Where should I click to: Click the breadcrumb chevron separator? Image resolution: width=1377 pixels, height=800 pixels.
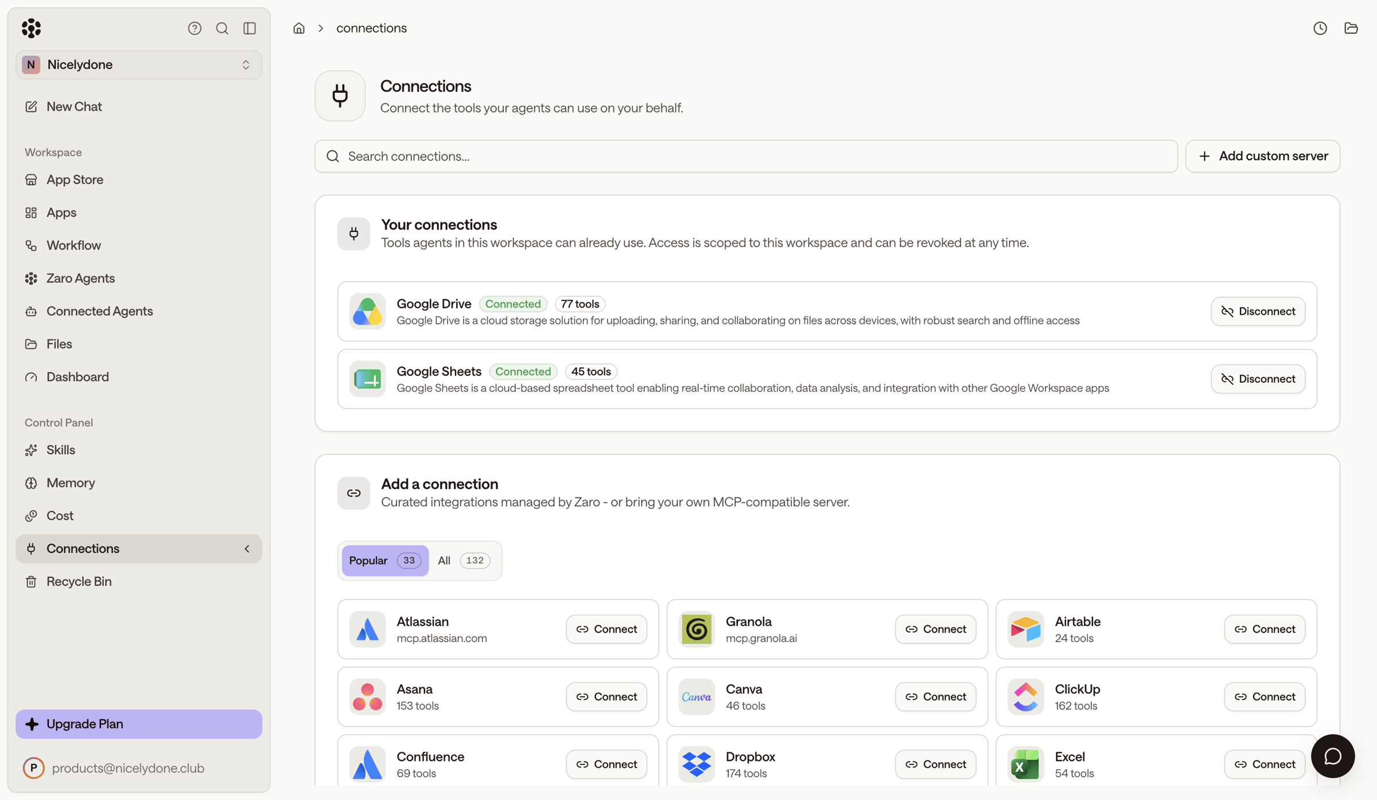click(321, 28)
